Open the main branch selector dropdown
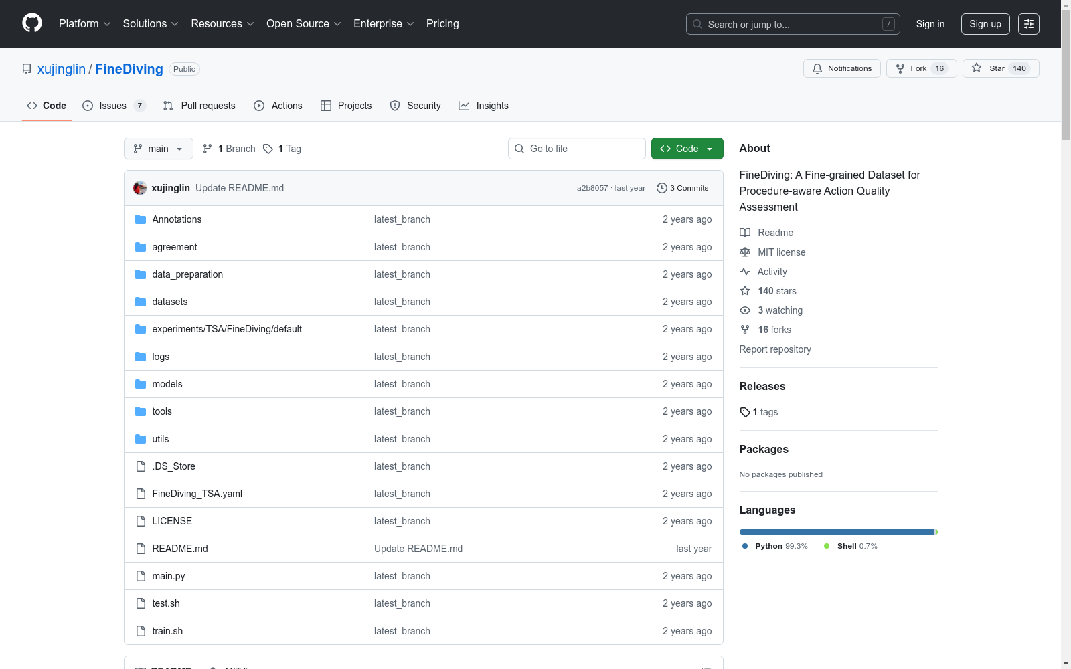 [x=159, y=149]
